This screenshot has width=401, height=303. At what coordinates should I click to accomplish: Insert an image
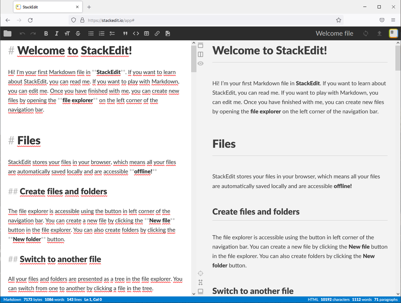point(167,33)
